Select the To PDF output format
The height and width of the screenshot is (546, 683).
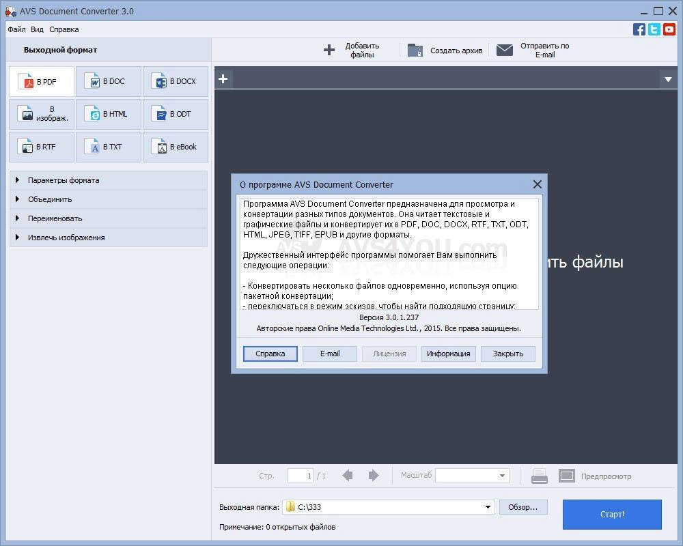(42, 81)
